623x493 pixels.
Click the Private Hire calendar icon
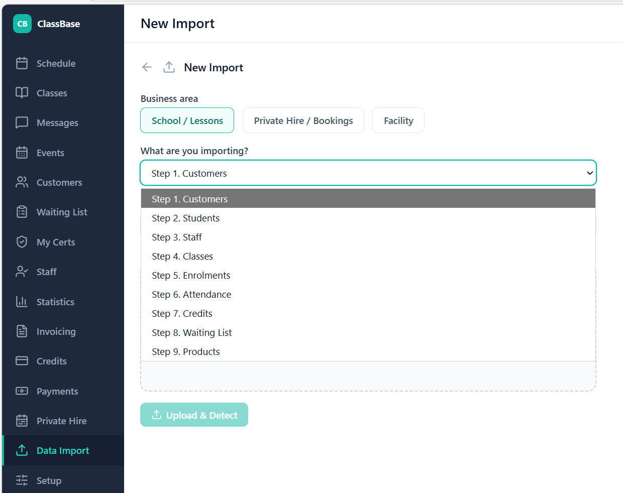(x=22, y=421)
